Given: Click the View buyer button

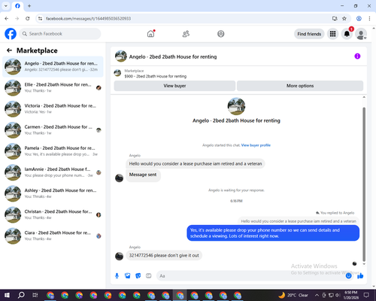Looking at the screenshot, I should 174,86.
